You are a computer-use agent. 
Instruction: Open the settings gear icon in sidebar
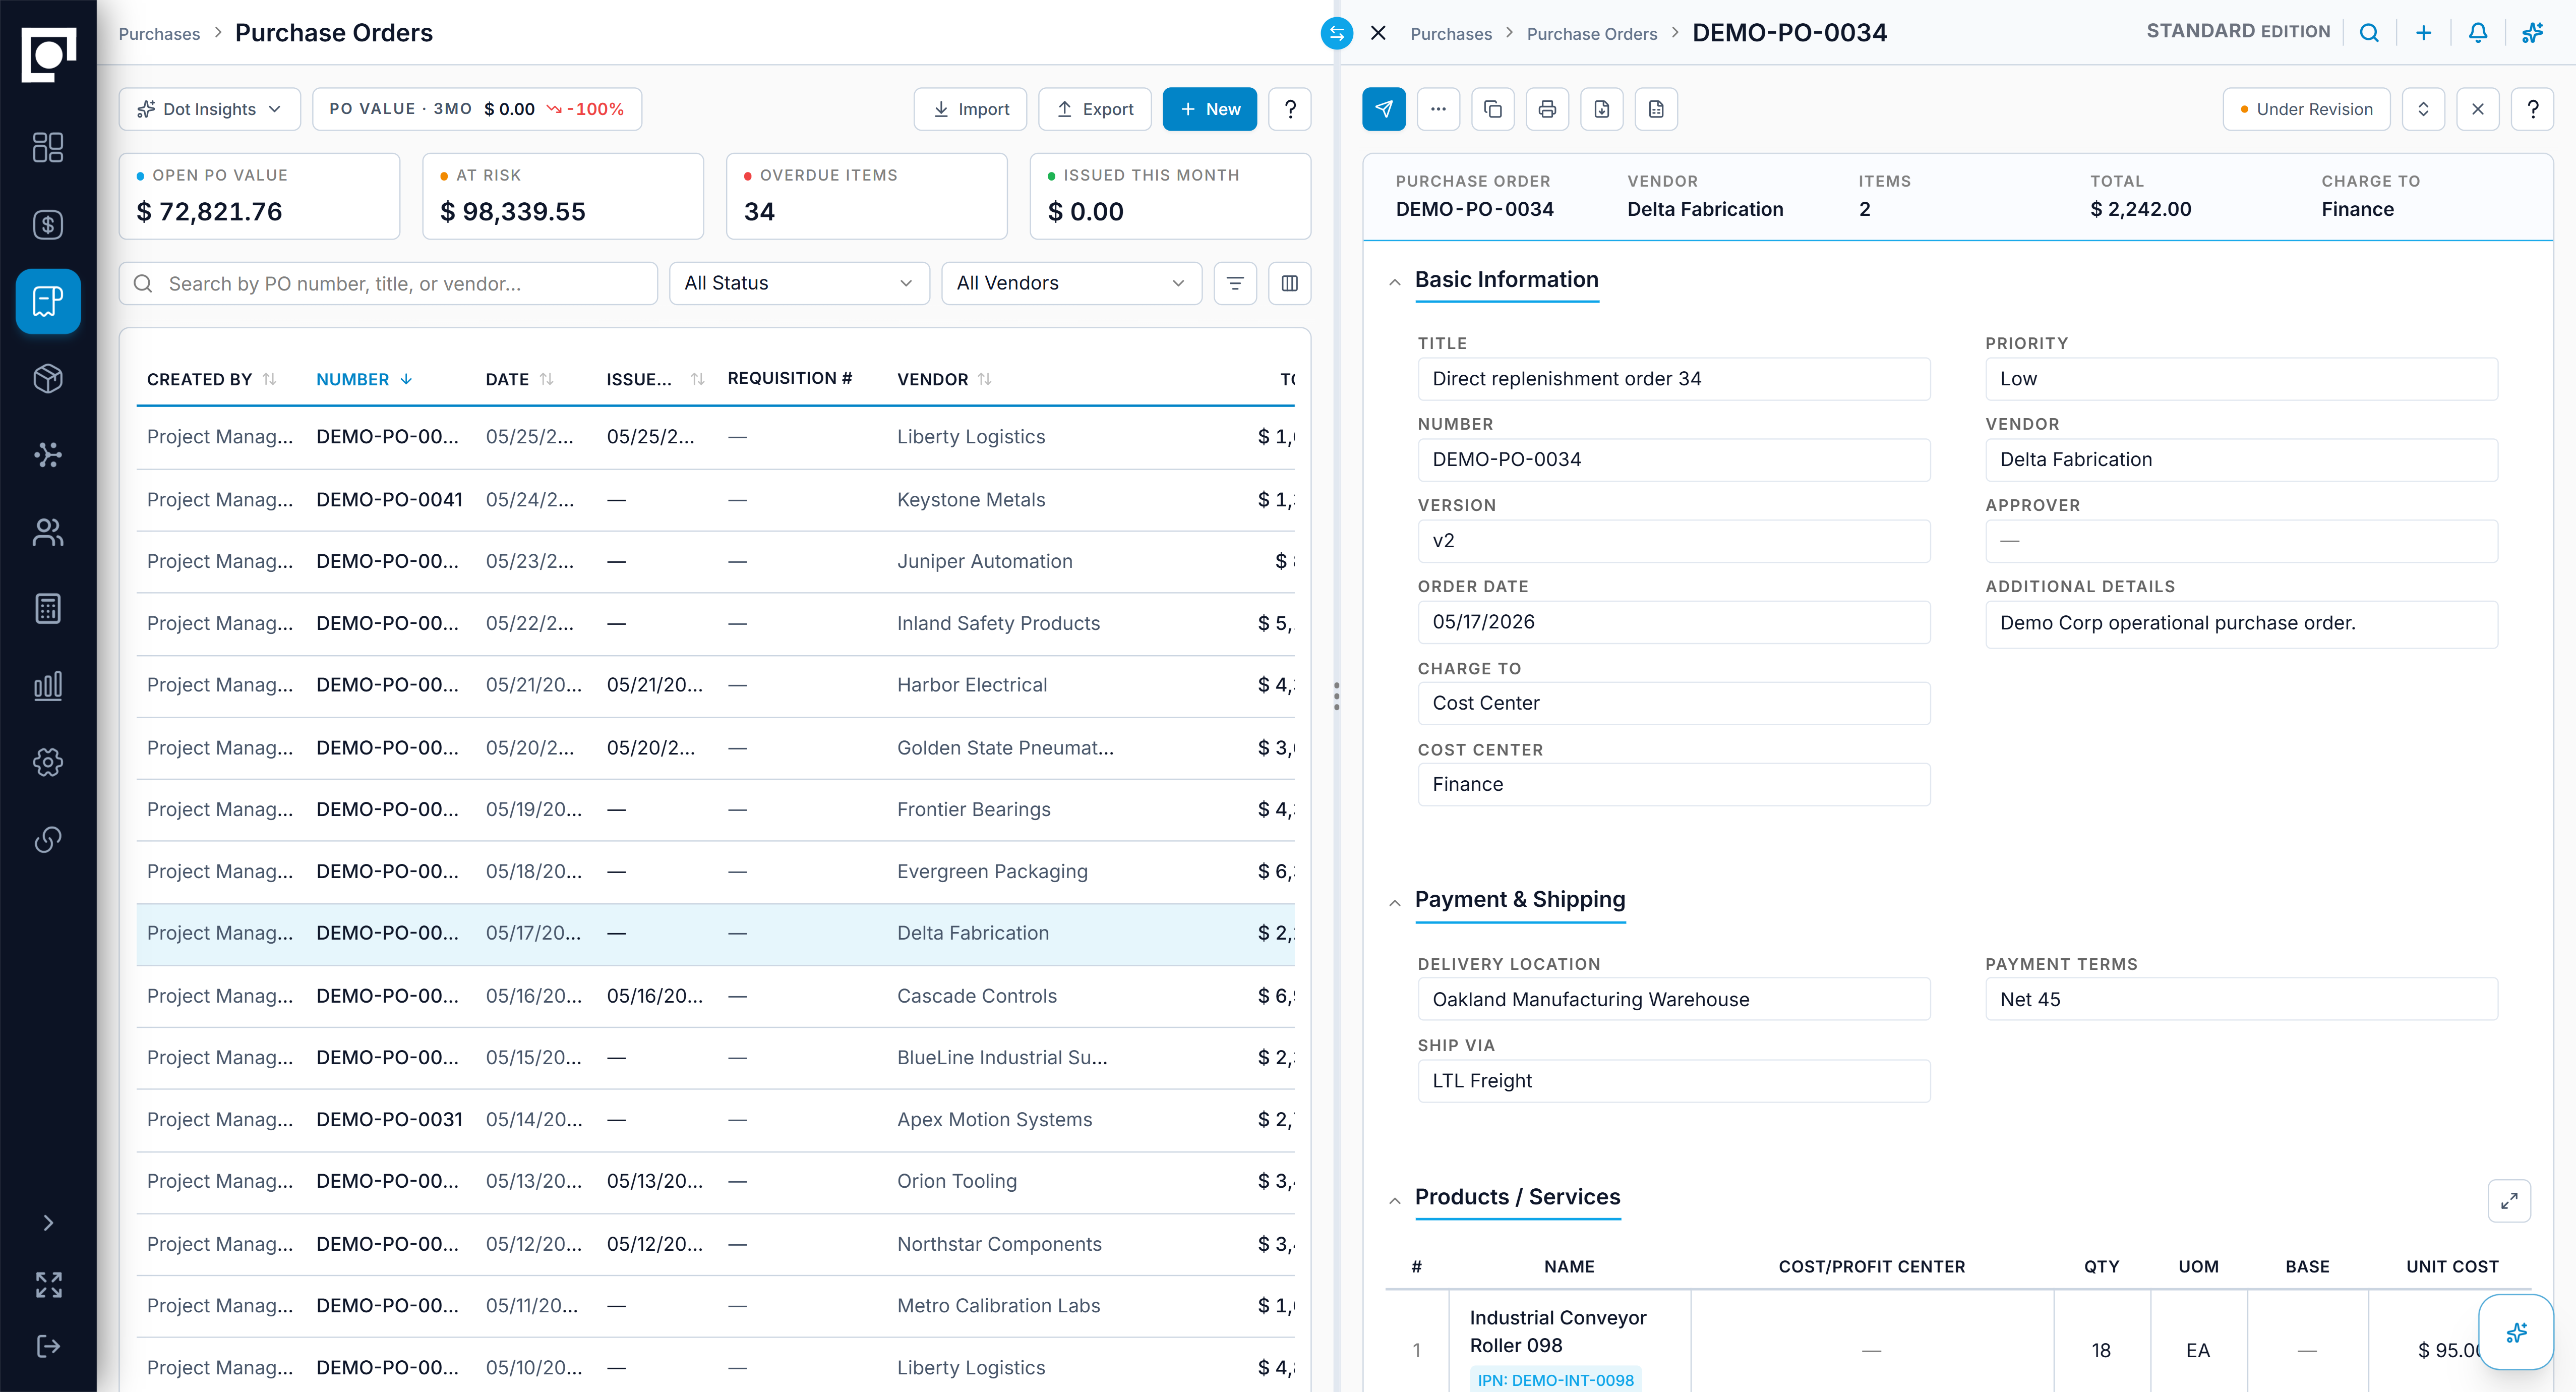click(x=48, y=762)
